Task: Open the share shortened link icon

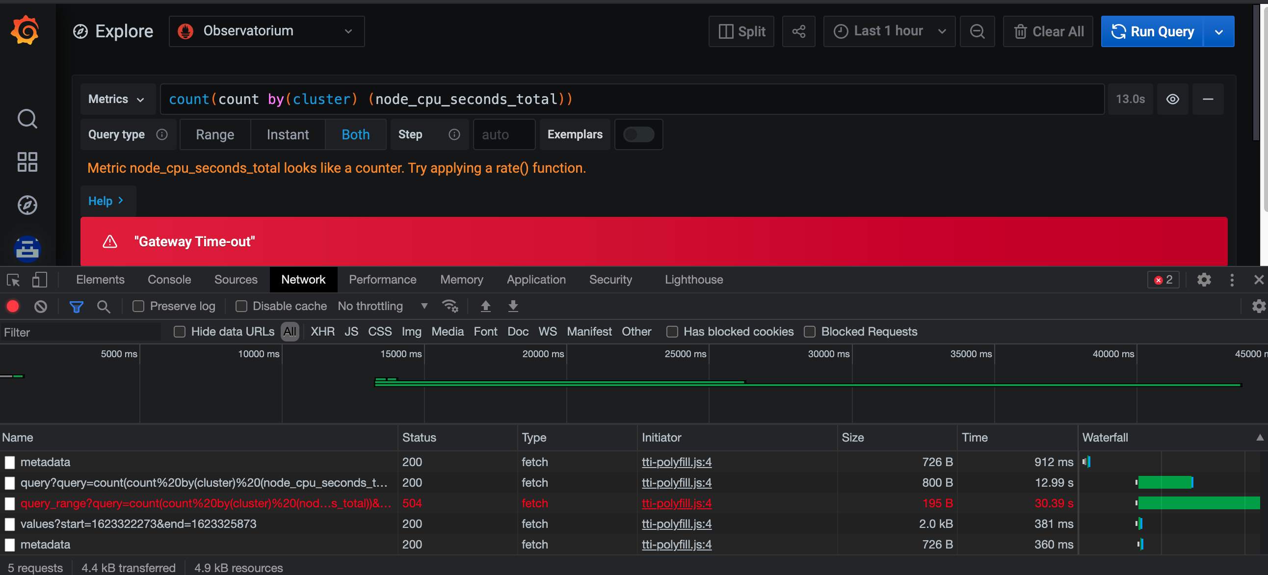Action: click(798, 31)
